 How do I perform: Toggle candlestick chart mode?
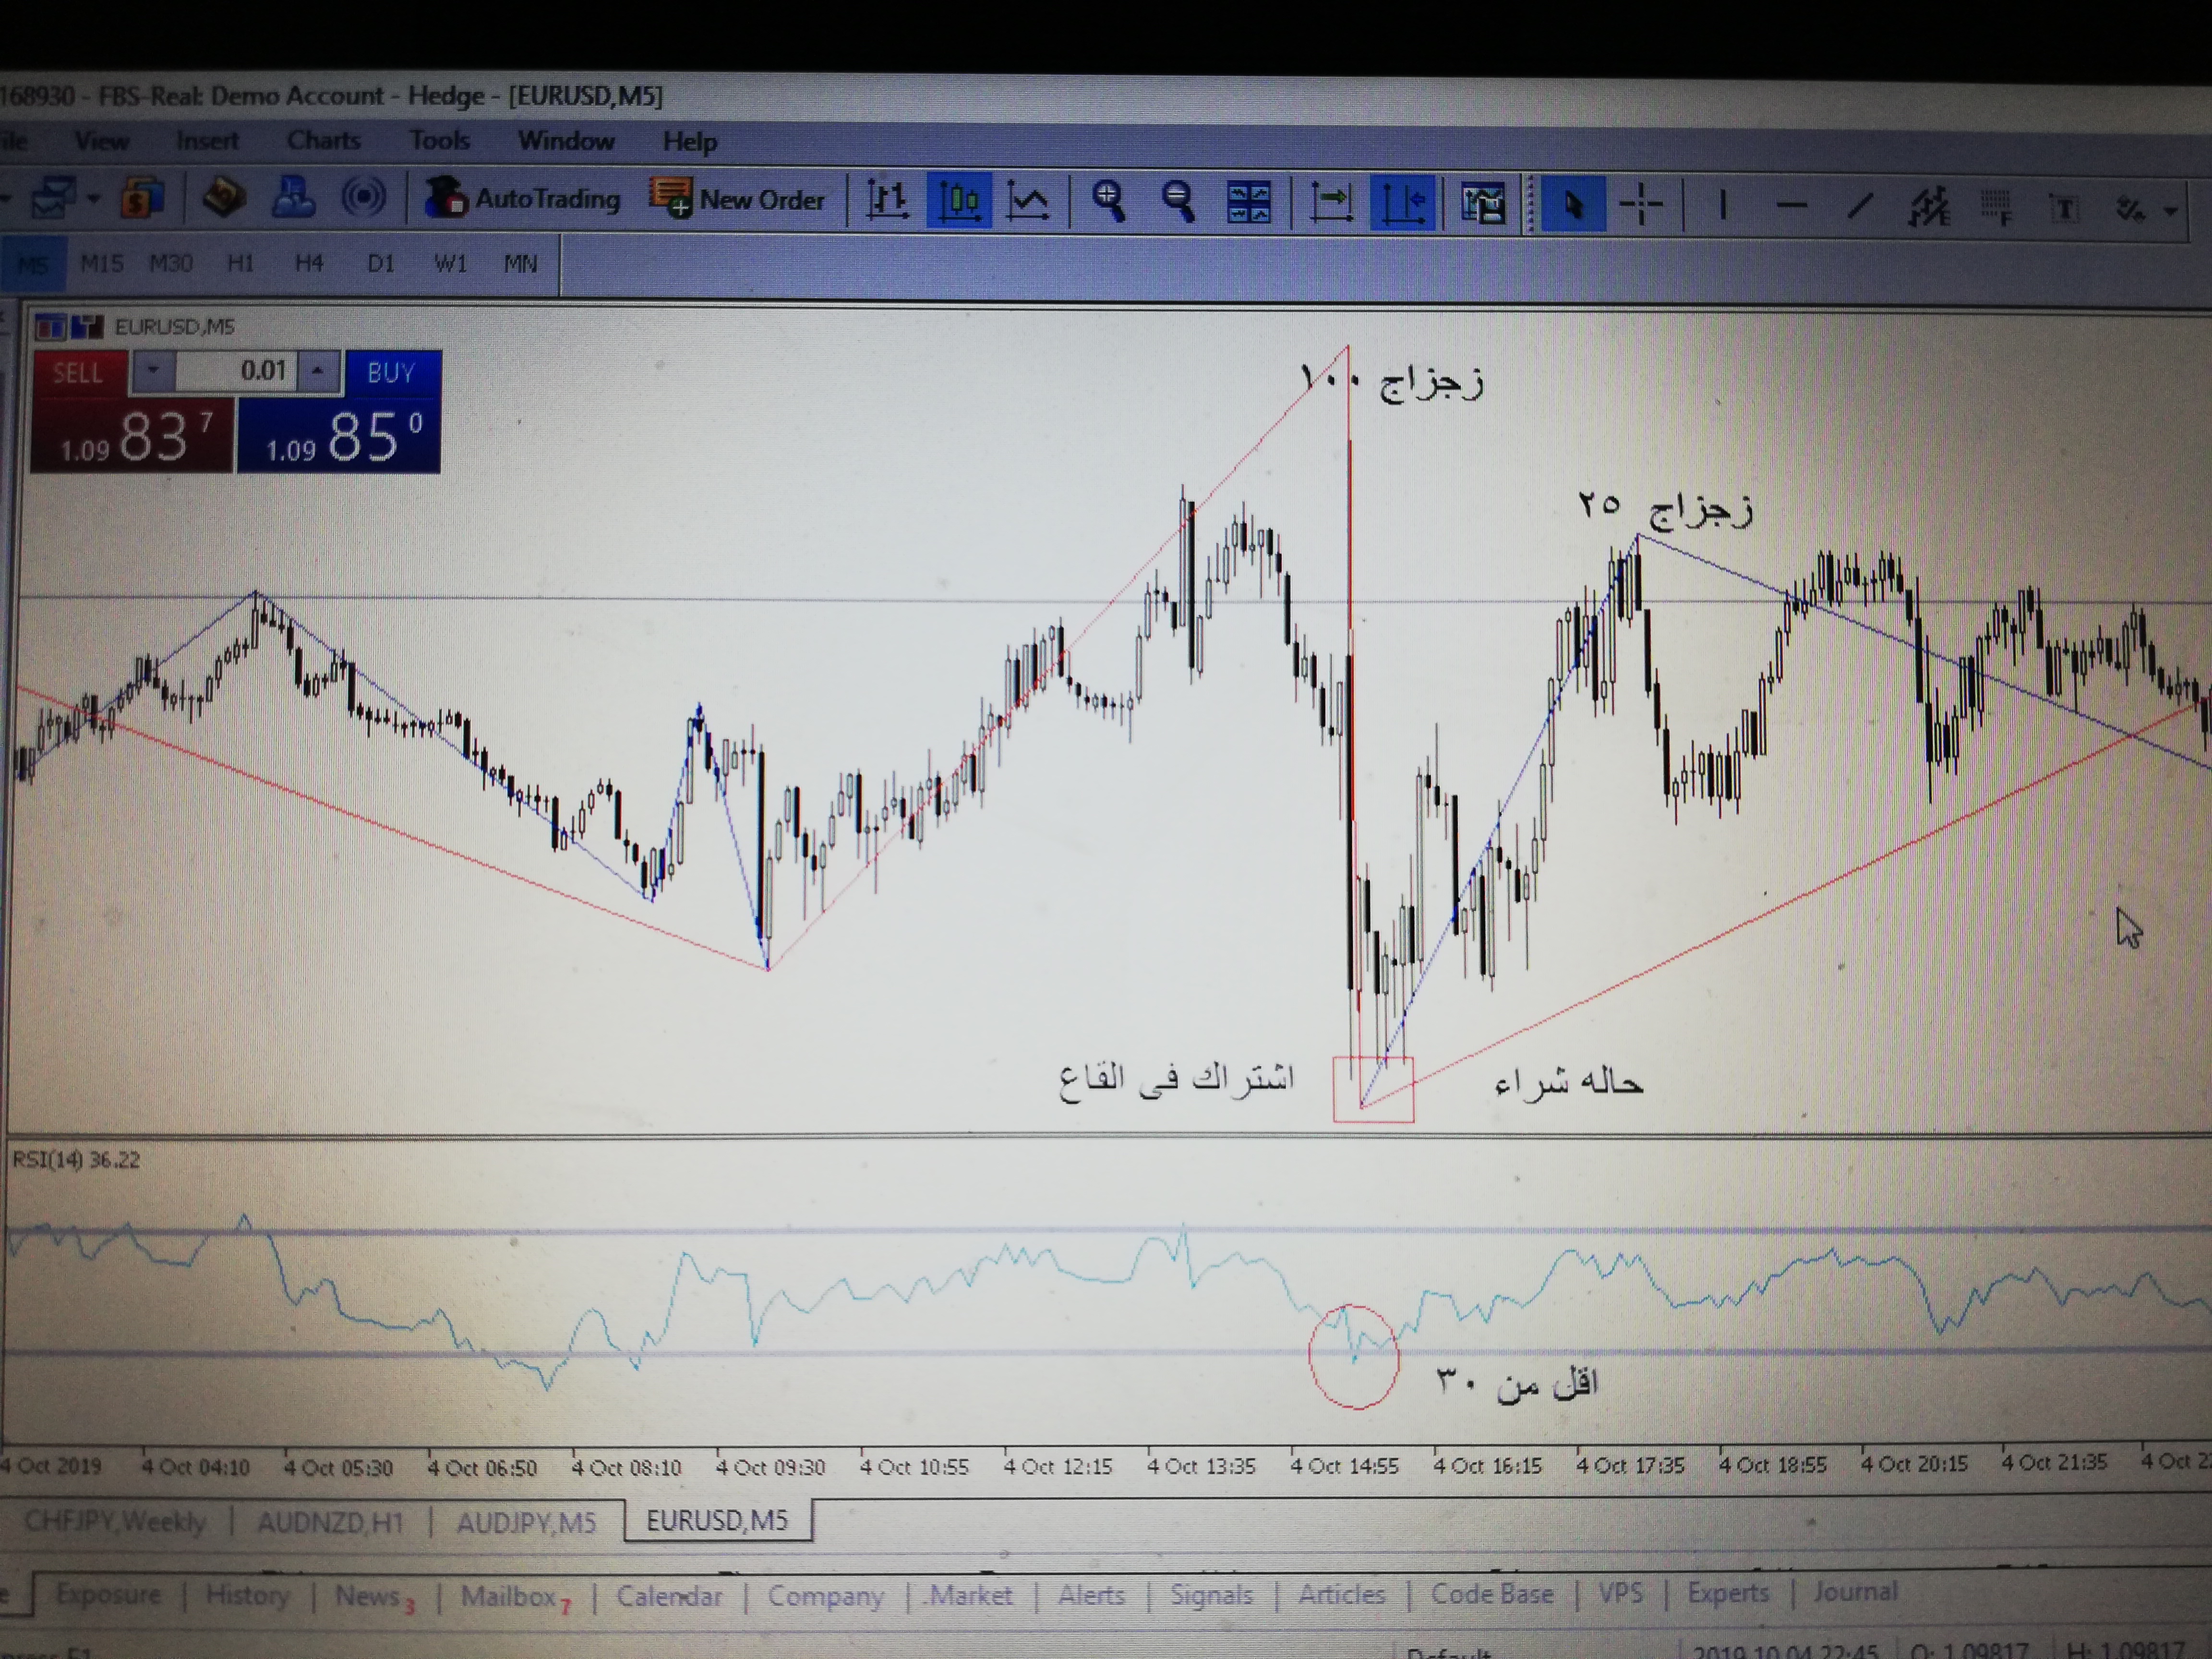click(959, 200)
